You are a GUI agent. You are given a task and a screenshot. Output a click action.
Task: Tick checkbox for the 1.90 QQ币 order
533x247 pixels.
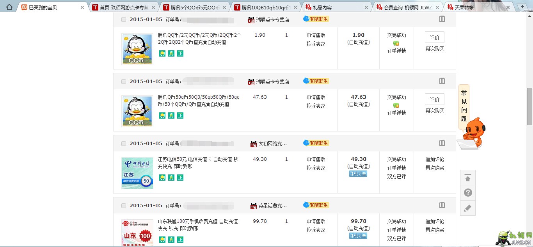click(x=124, y=20)
